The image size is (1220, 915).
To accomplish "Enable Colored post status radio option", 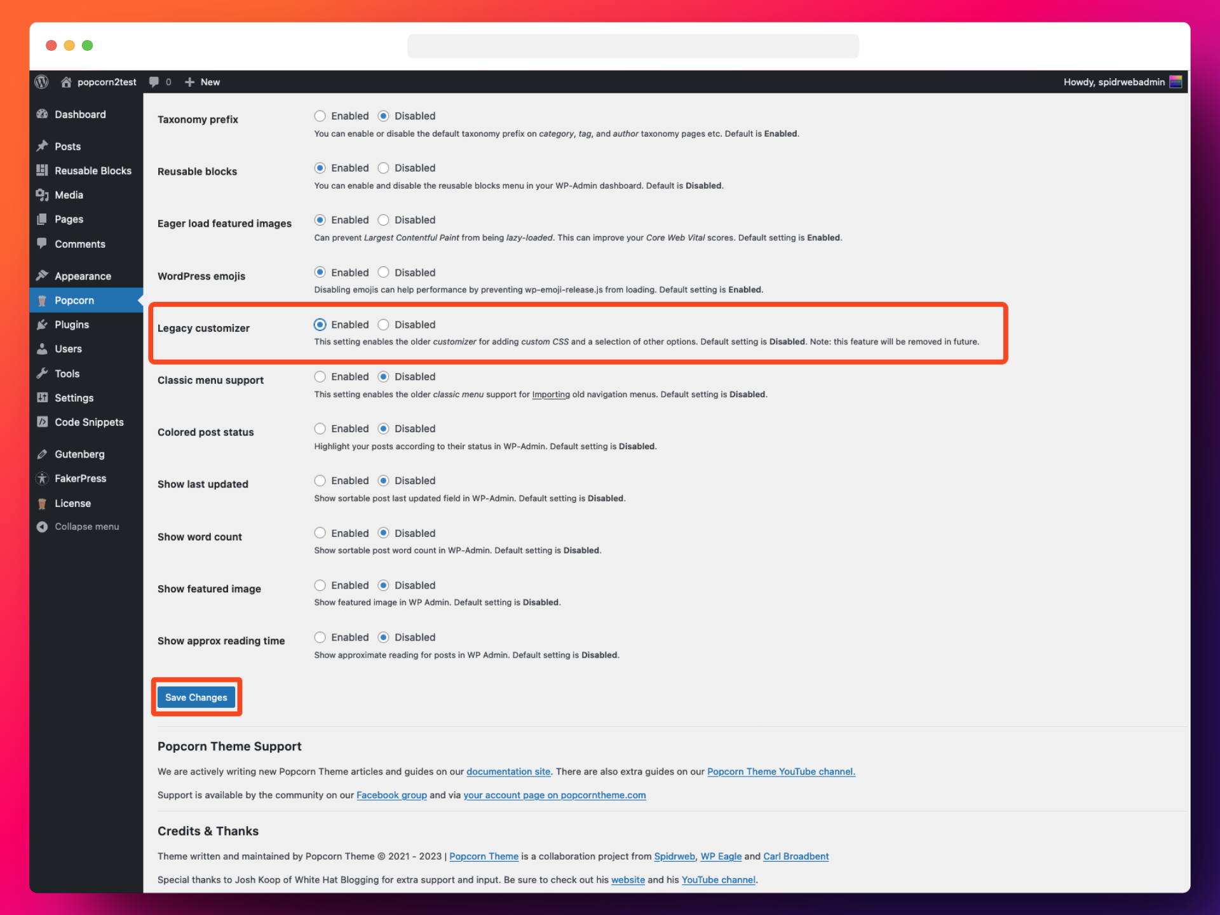I will [320, 429].
